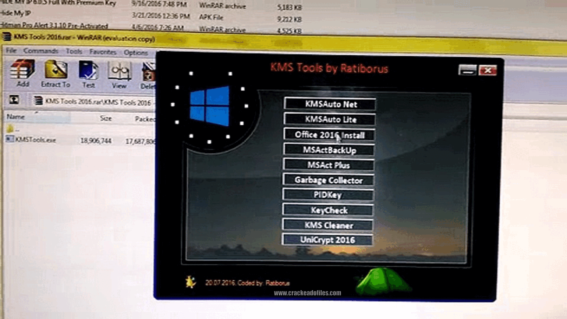Click the Test icon in WinRAR
The height and width of the screenshot is (319, 567).
click(x=88, y=74)
